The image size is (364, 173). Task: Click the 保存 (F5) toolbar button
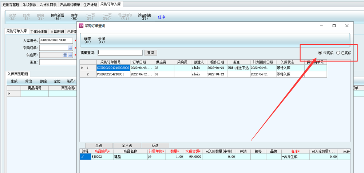pyautogui.click(x=74, y=17)
